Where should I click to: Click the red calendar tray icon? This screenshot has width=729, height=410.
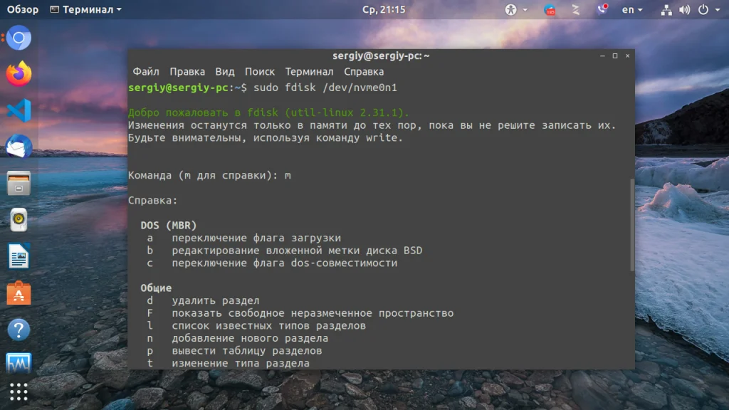click(x=550, y=9)
